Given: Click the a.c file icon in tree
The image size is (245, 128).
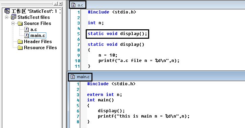Looking at the screenshot, I should tap(26, 29).
